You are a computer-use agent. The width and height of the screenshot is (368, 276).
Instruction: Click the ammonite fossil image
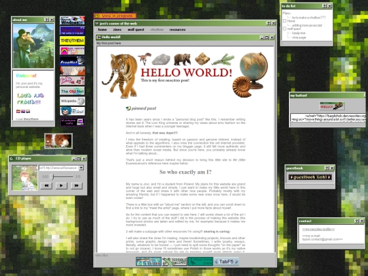point(242,87)
